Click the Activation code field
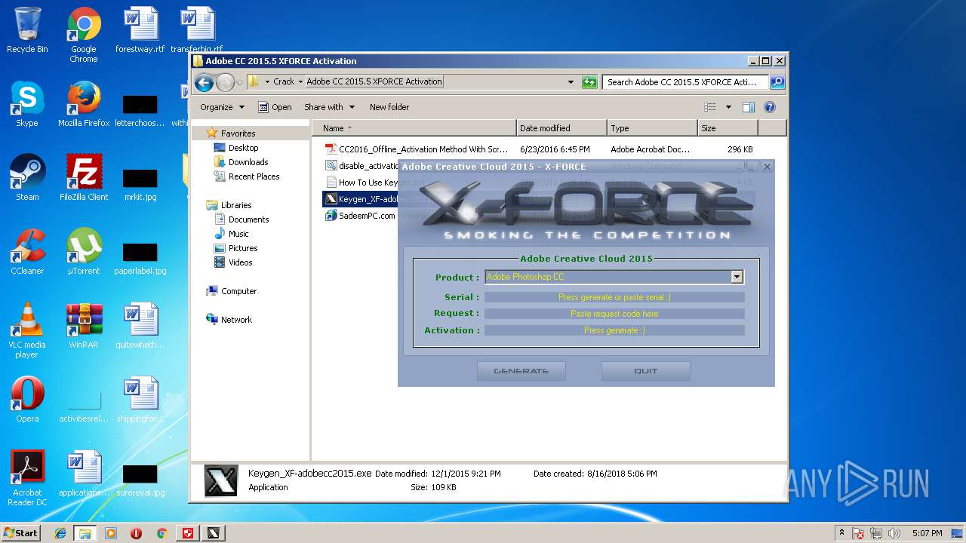Viewport: 966px width, 543px height. tap(614, 330)
